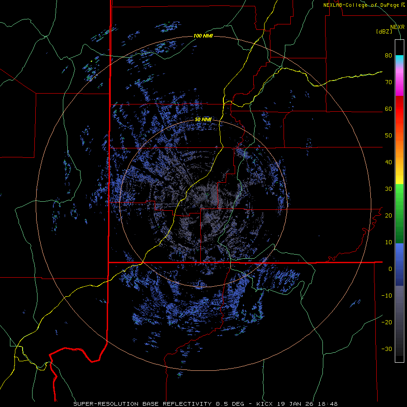Click the 20 value on the dBZ scale

[x=388, y=215]
